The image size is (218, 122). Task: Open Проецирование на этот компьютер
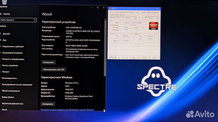click(x=17, y=85)
